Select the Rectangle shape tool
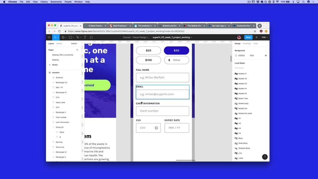The height and width of the screenshot is (179, 318). pyautogui.click(x=70, y=37)
